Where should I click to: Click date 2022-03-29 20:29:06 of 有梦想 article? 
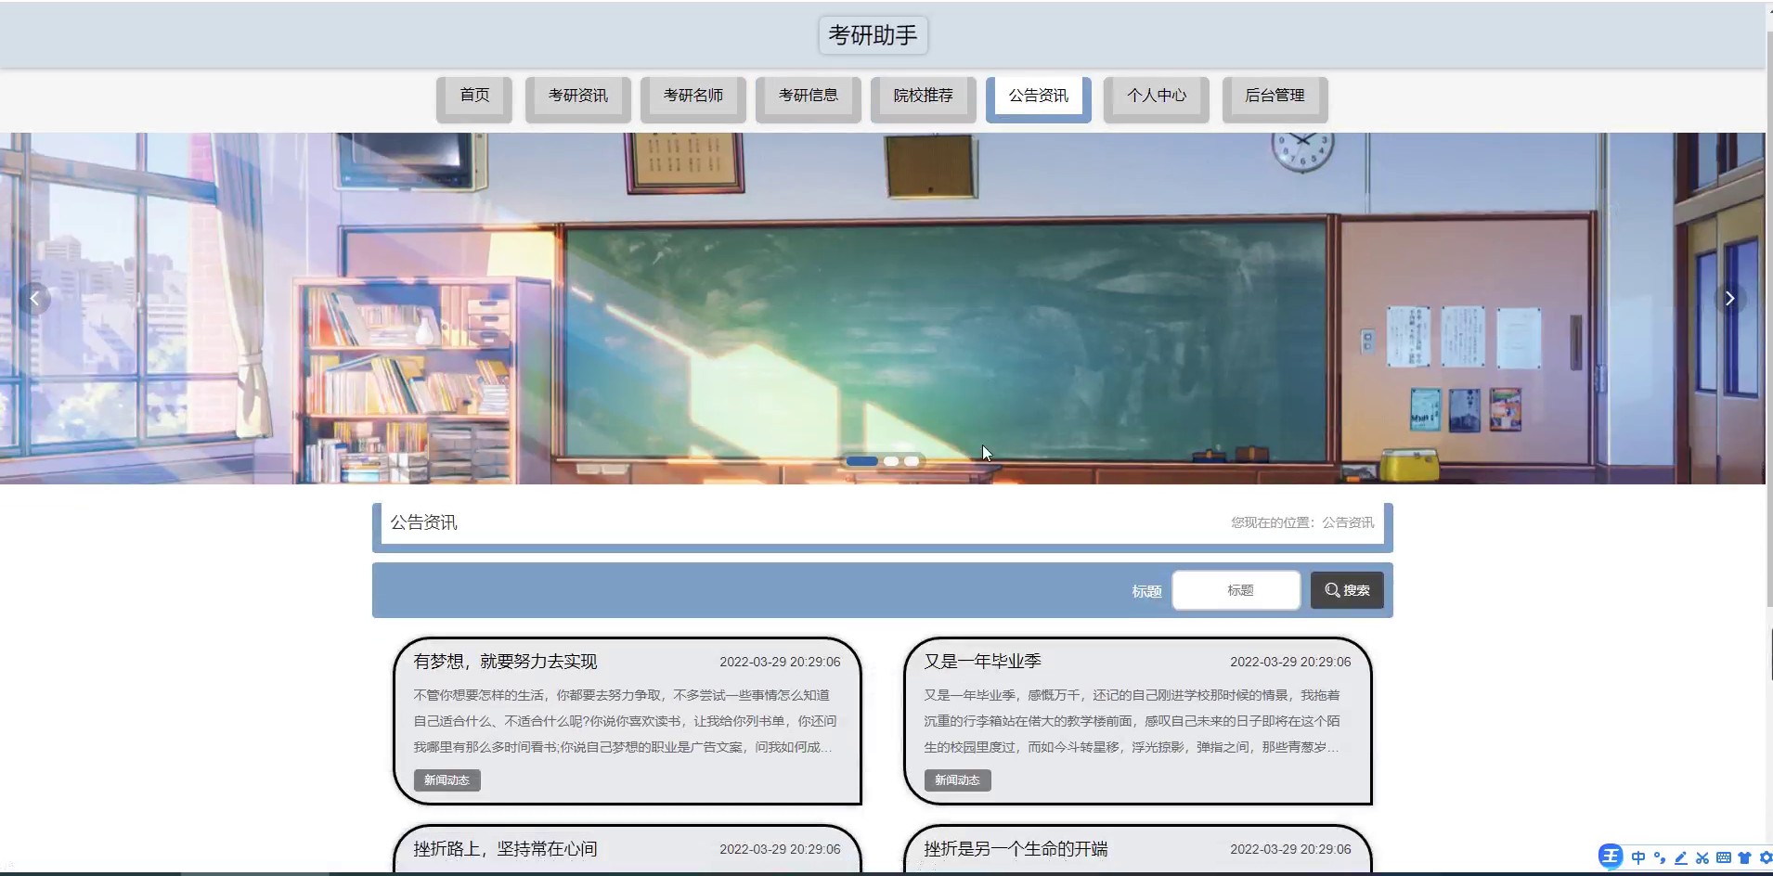tap(780, 662)
